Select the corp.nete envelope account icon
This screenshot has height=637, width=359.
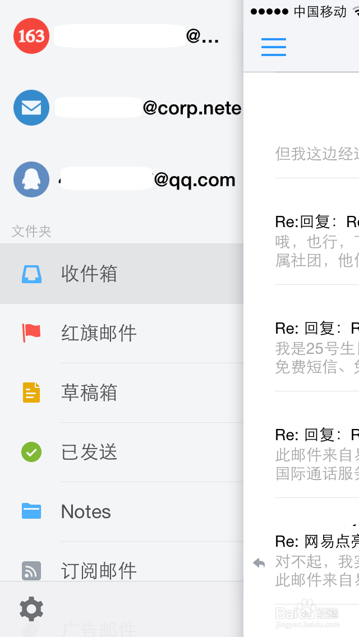(x=31, y=108)
